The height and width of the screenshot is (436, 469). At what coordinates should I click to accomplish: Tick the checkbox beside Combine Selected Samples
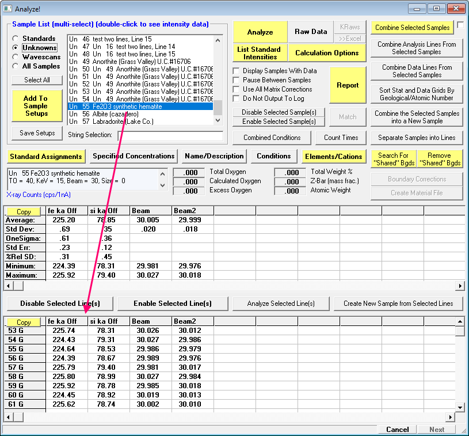460,25
